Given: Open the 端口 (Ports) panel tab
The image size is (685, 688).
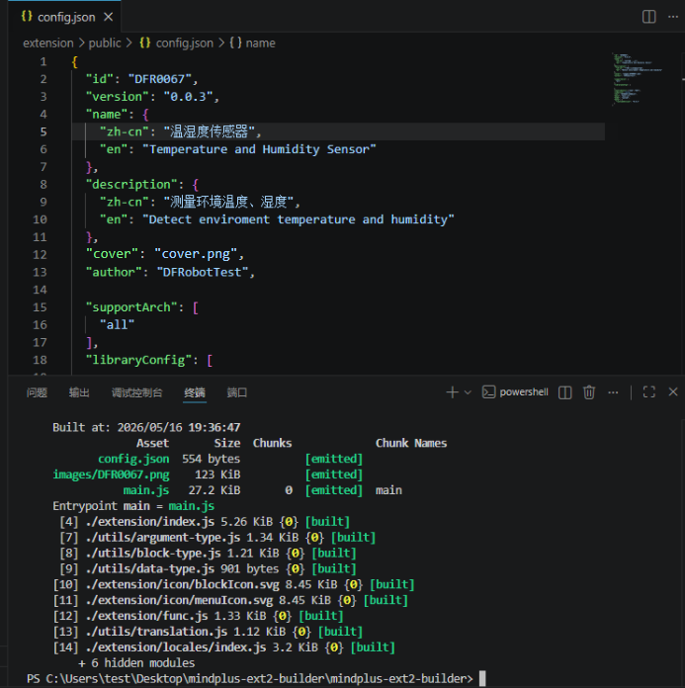Looking at the screenshot, I should 237,392.
